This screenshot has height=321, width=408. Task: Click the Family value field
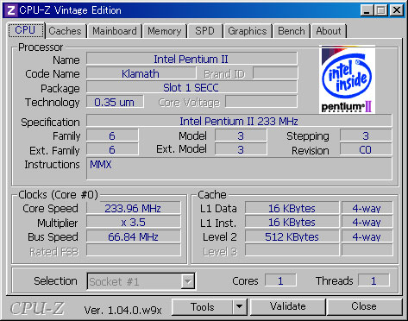coord(112,135)
